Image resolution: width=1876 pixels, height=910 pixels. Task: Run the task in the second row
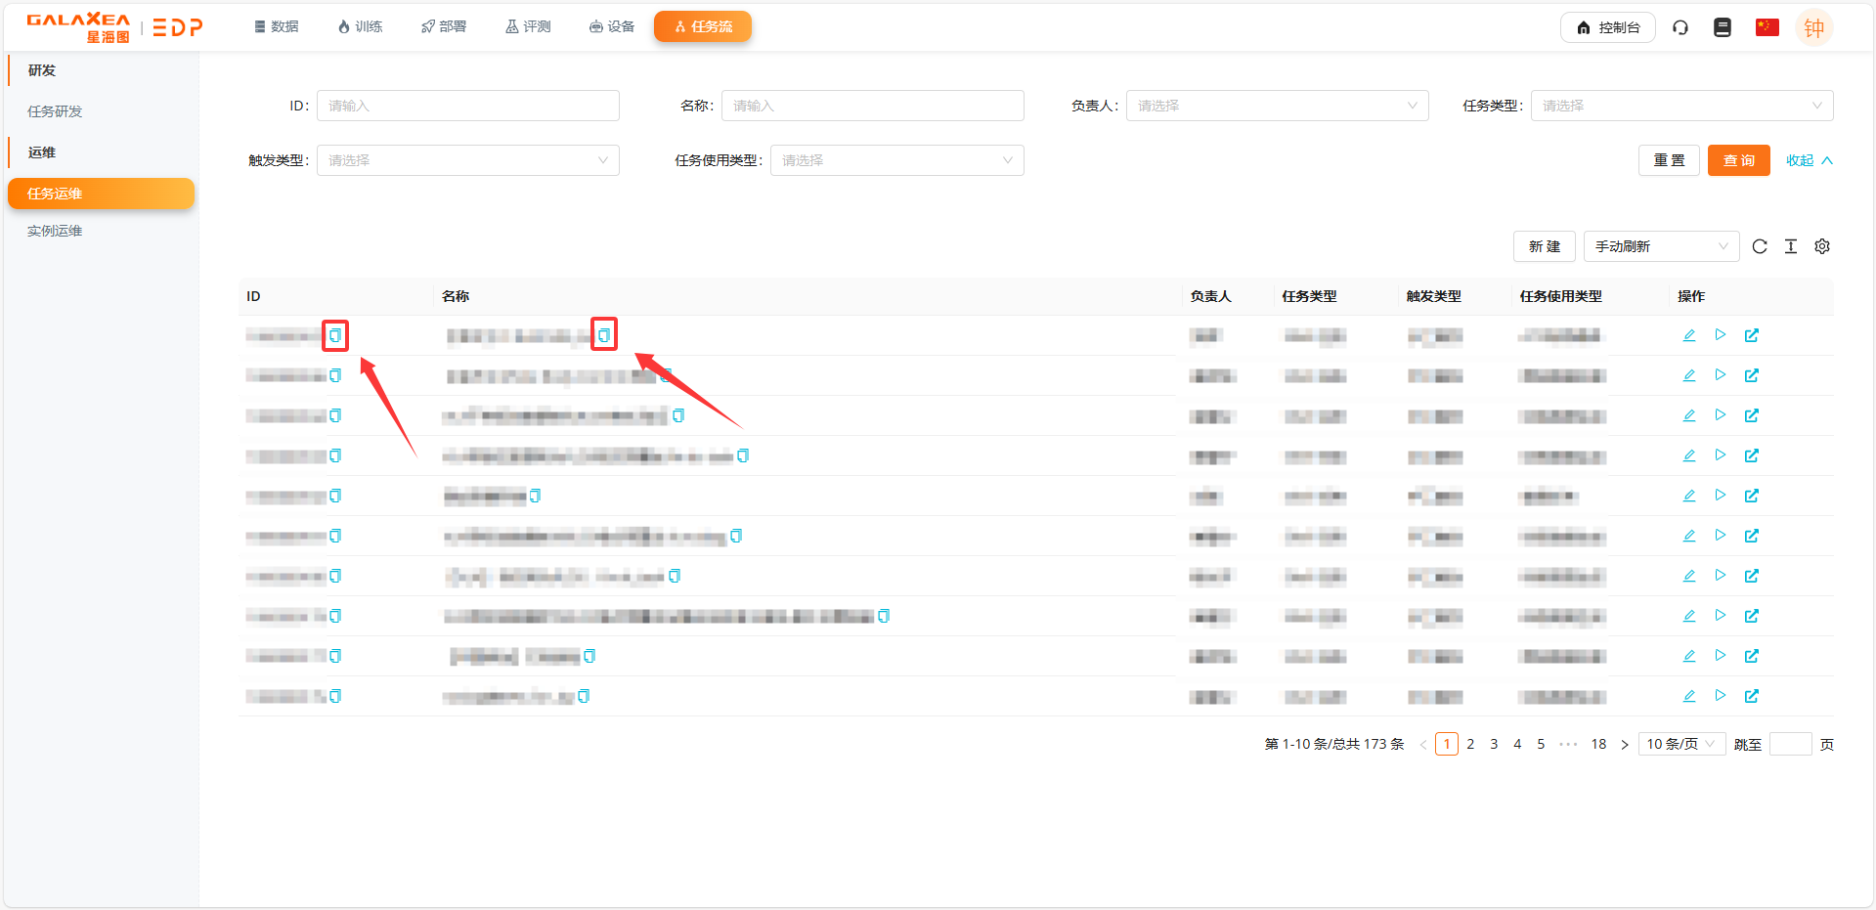tap(1720, 375)
